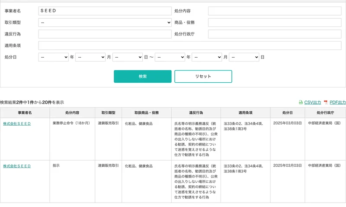Open 株式会社SEED link in 業務停止命令 row
The width and height of the screenshot is (346, 207).
[x=17, y=123]
